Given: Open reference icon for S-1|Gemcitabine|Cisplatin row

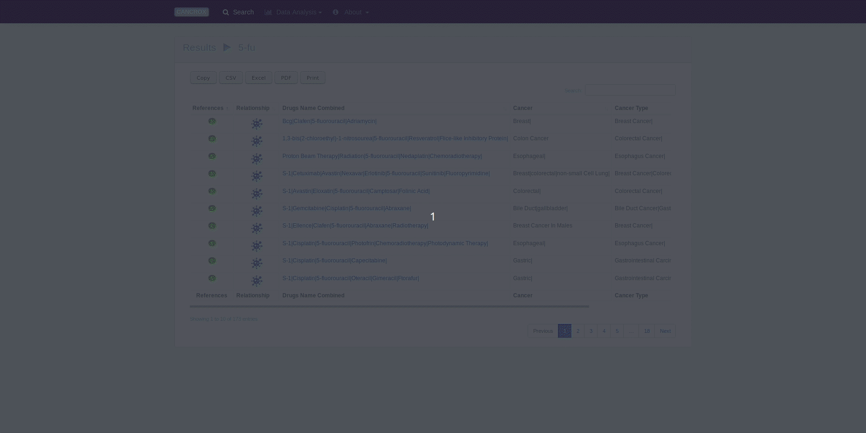Looking at the screenshot, I should (212, 208).
